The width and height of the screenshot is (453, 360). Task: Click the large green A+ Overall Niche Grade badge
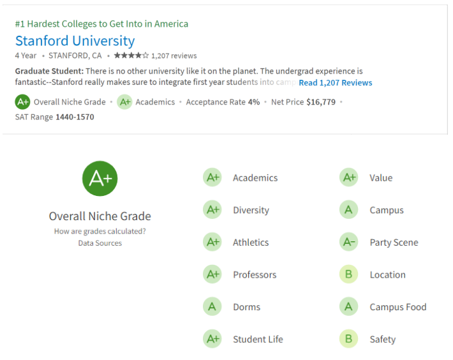pos(100,179)
